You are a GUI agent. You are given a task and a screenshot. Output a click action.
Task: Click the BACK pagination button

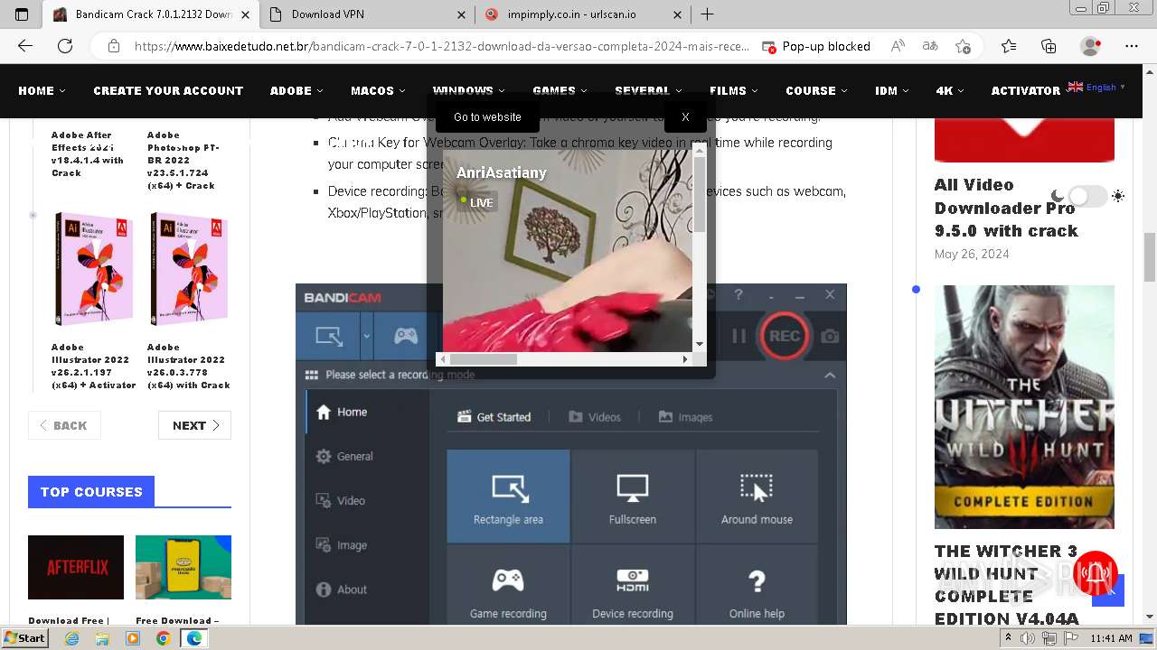[64, 425]
